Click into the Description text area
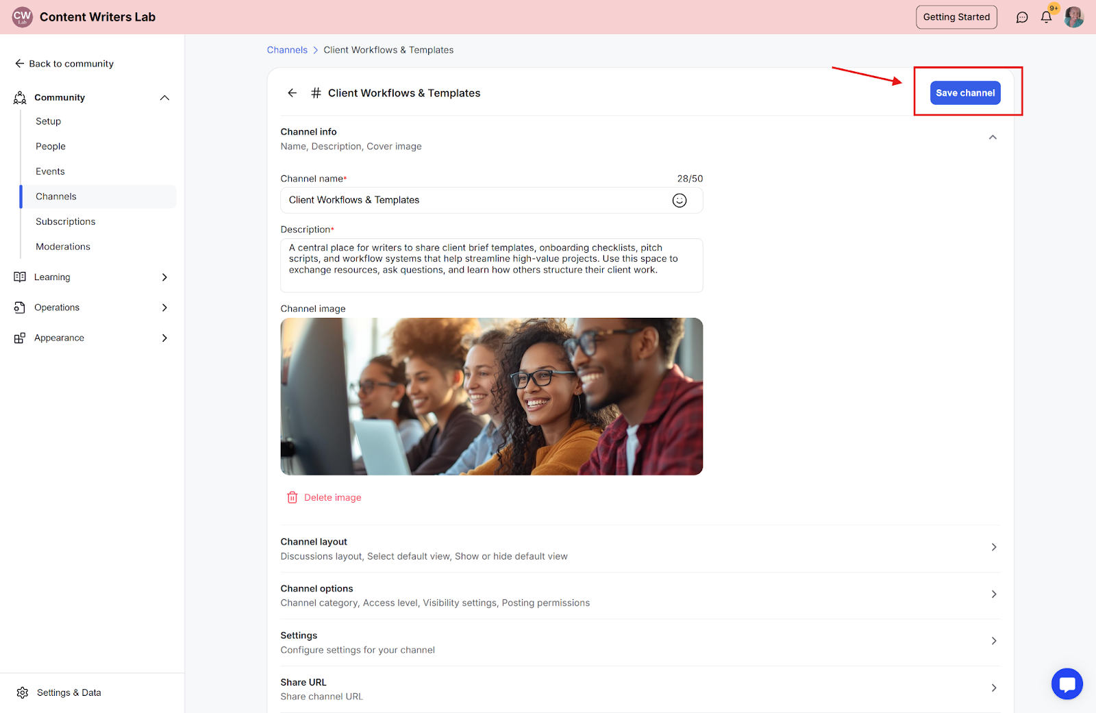Viewport: 1096px width, 713px height. (491, 265)
